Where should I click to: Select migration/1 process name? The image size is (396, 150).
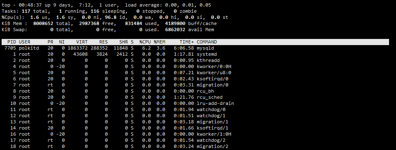click(212, 122)
